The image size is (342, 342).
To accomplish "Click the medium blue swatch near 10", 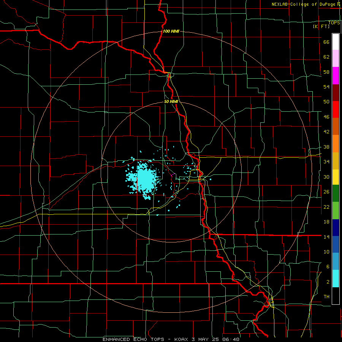I will tap(336, 244).
